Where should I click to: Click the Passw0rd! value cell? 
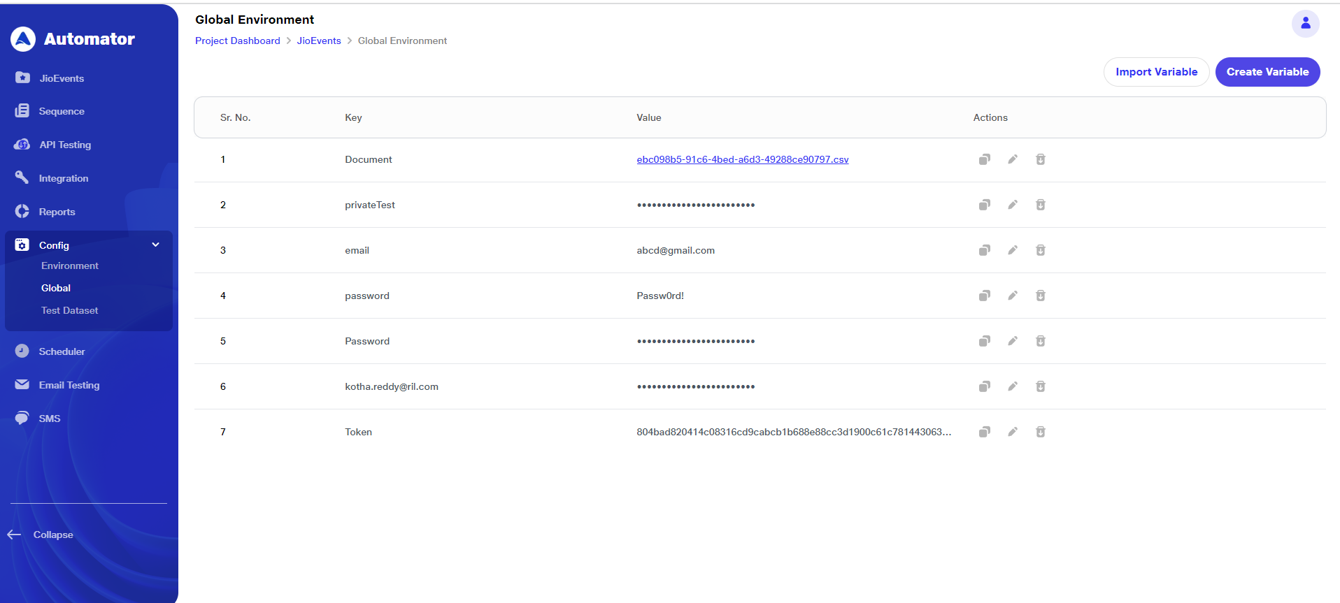pos(660,296)
